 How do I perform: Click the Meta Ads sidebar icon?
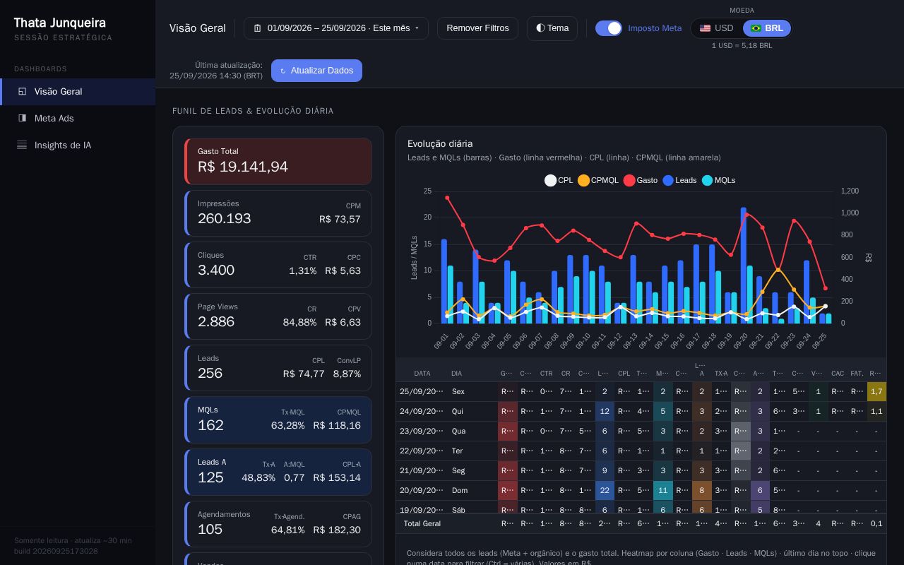click(22, 119)
